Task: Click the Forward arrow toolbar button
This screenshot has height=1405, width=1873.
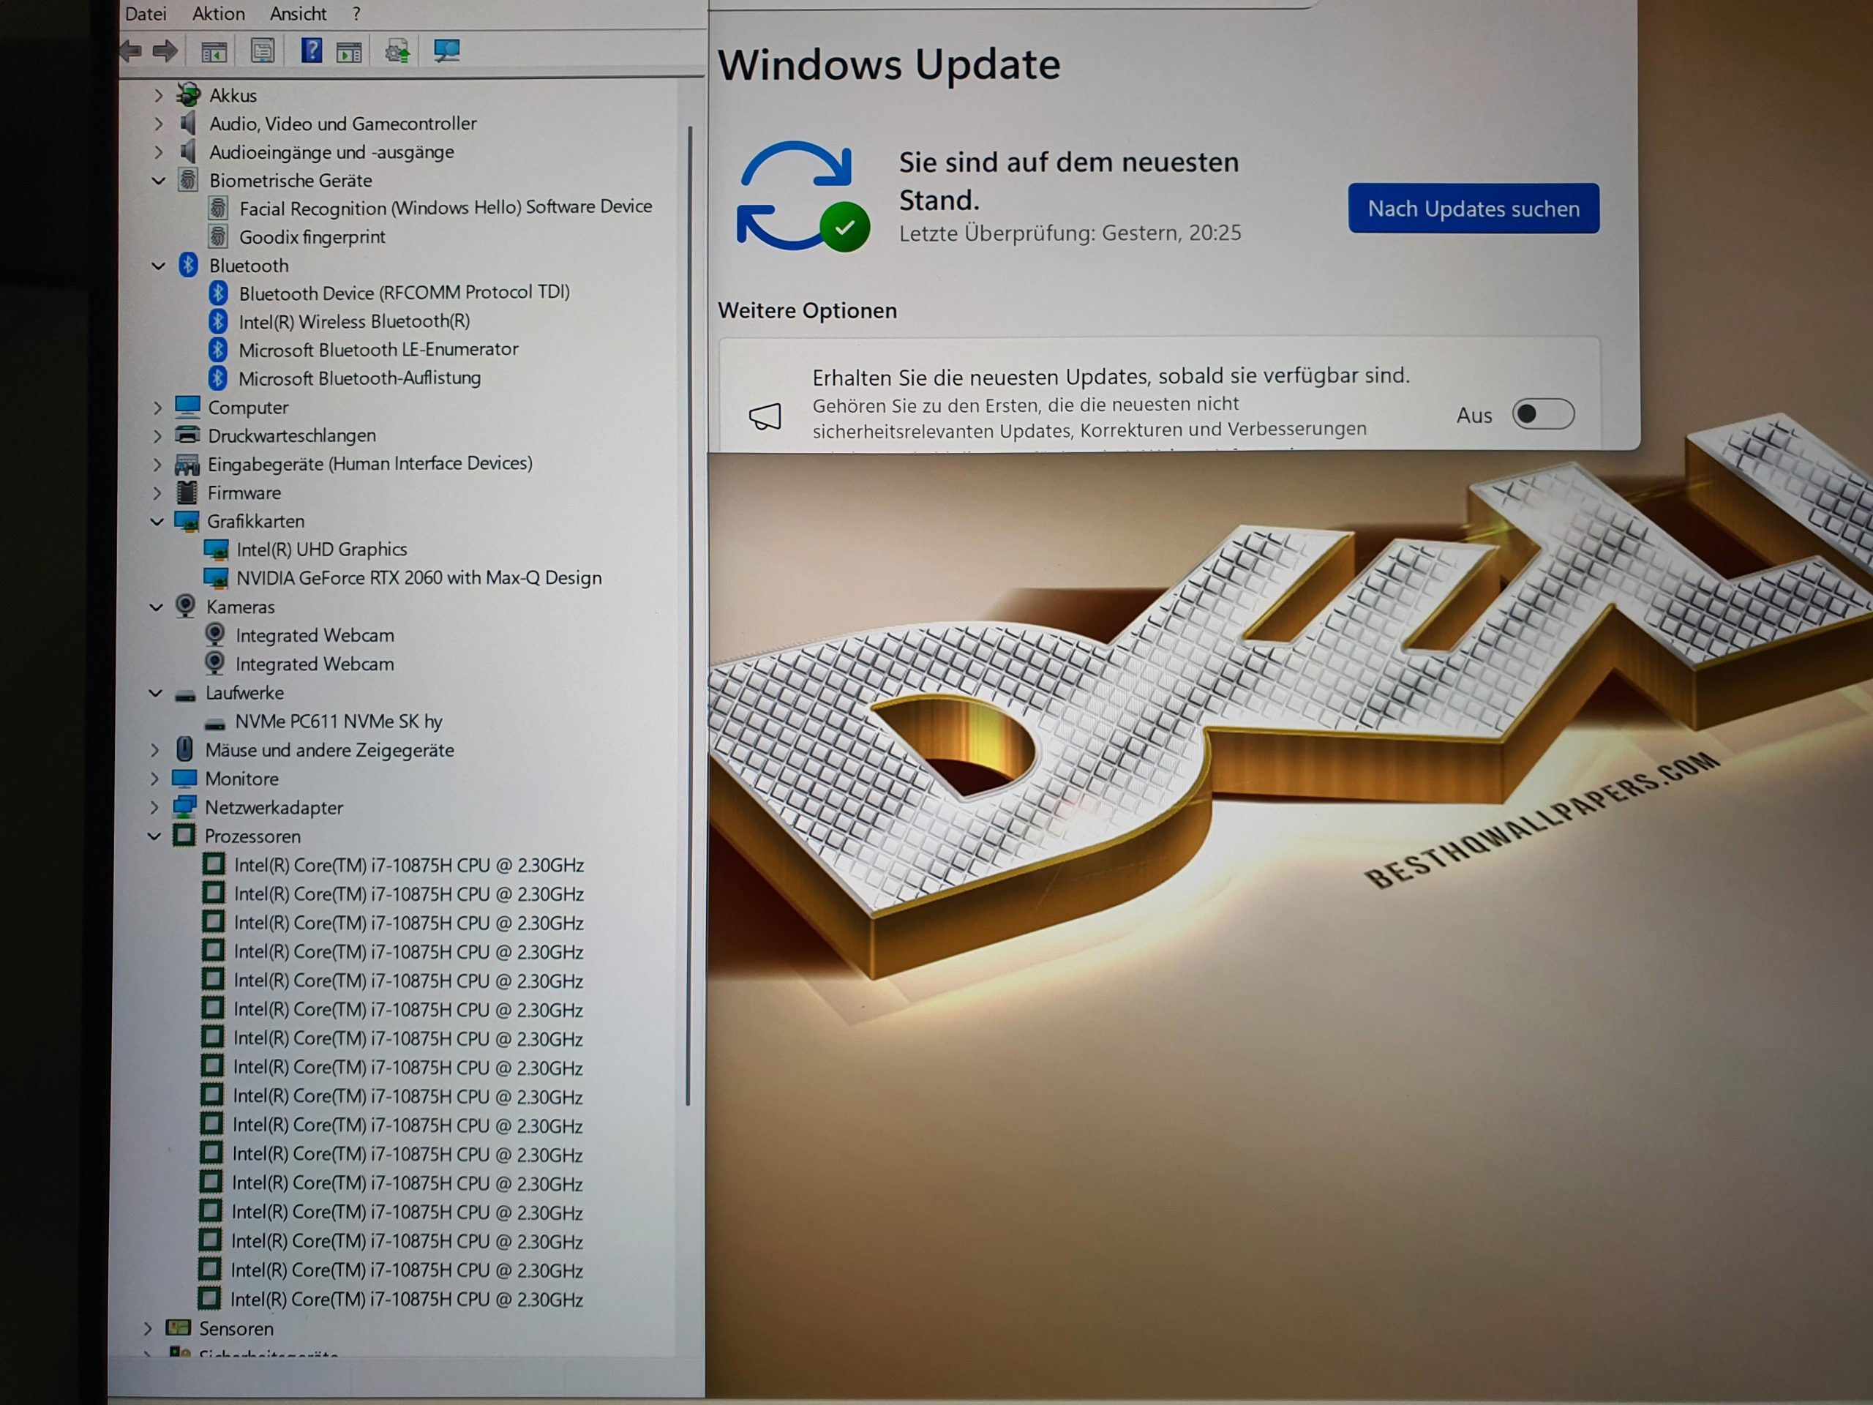Action: click(165, 50)
